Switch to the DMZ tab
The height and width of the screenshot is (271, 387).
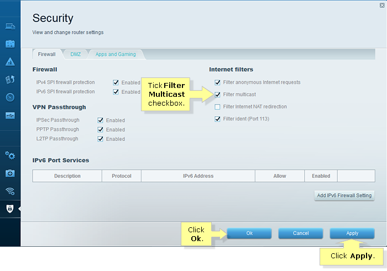(x=76, y=54)
